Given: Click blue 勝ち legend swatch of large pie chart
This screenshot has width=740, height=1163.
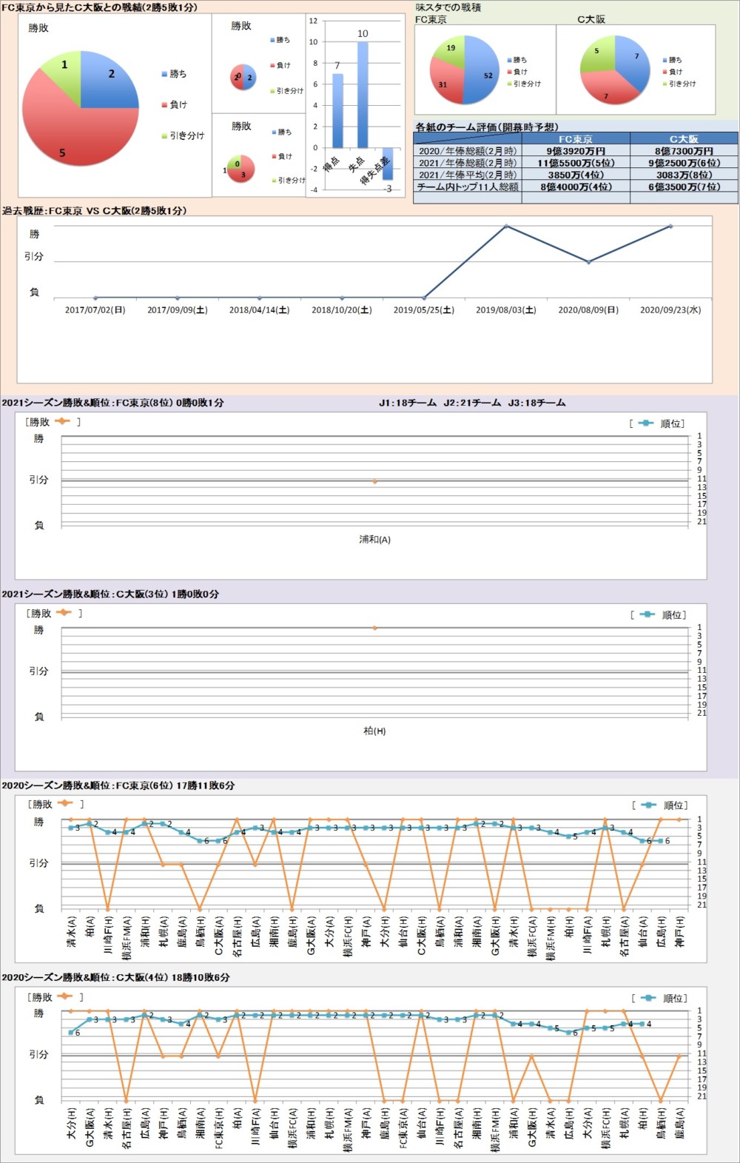Looking at the screenshot, I should point(164,74).
